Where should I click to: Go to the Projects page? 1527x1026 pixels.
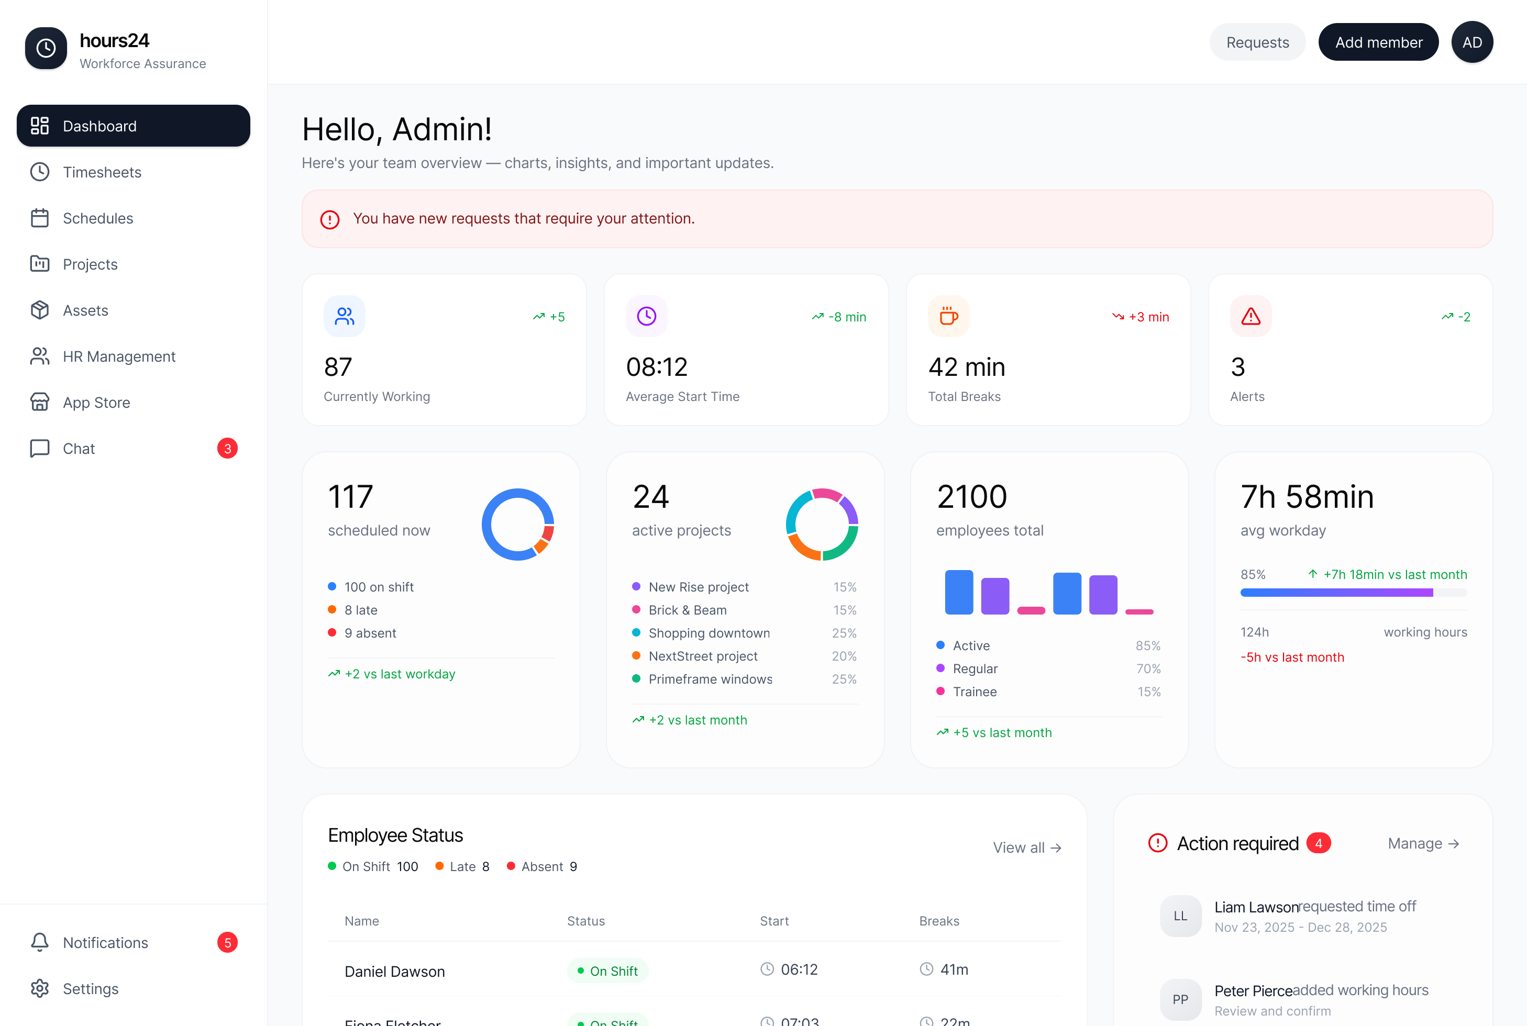pos(134,264)
